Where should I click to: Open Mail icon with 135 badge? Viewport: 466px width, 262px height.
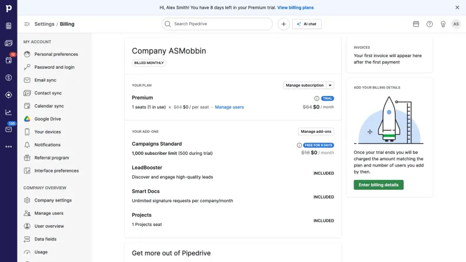click(9, 129)
